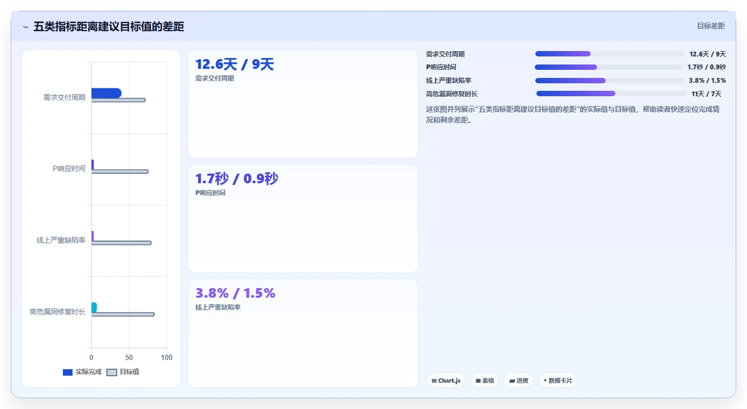The image size is (747, 409).
Task: Click the x-axis tick label 100
Action: pos(167,357)
